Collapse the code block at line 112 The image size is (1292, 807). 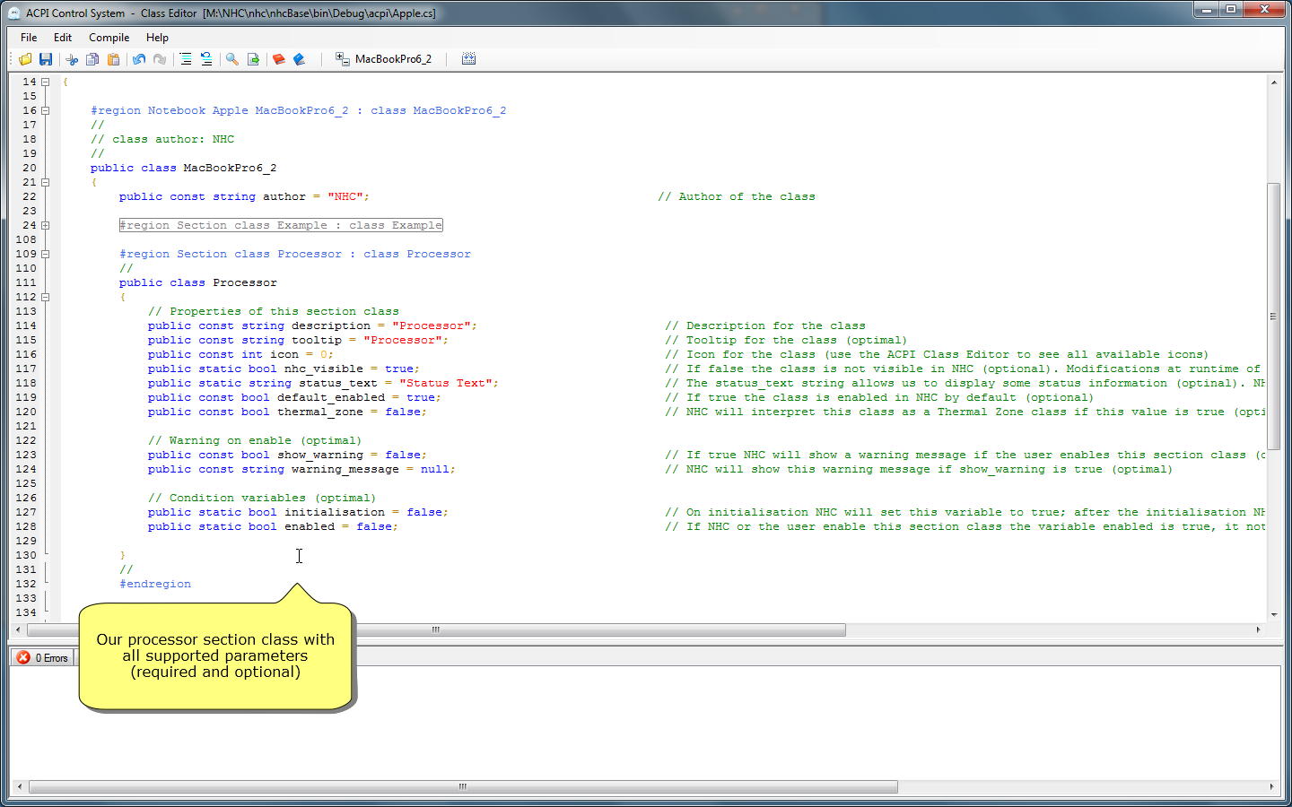[45, 297]
